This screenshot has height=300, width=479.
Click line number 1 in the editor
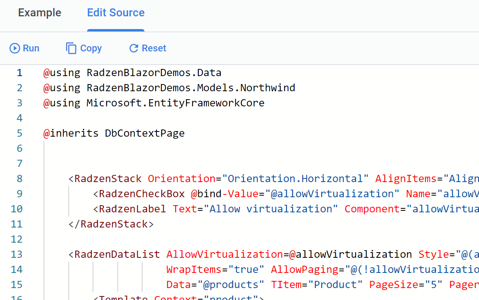[x=19, y=73]
